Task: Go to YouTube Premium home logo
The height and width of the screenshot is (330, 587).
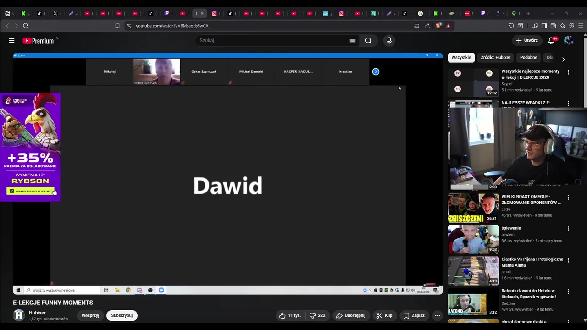Action: click(38, 41)
